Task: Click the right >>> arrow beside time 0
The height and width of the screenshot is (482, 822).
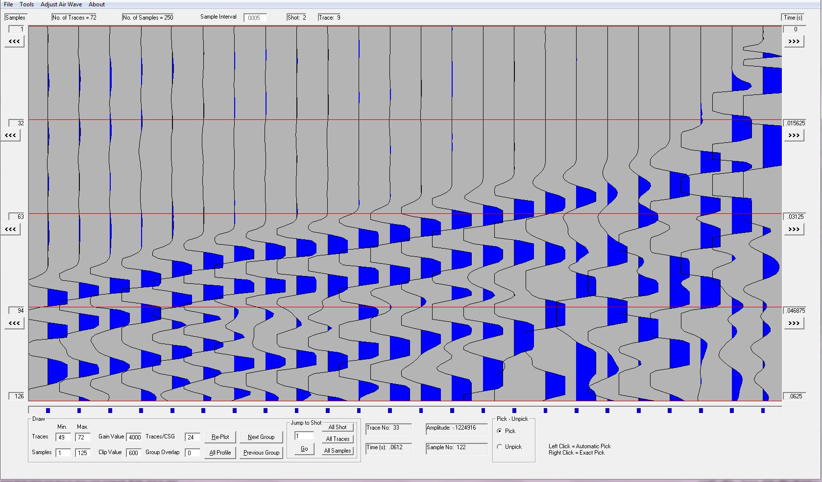Action: (x=794, y=42)
